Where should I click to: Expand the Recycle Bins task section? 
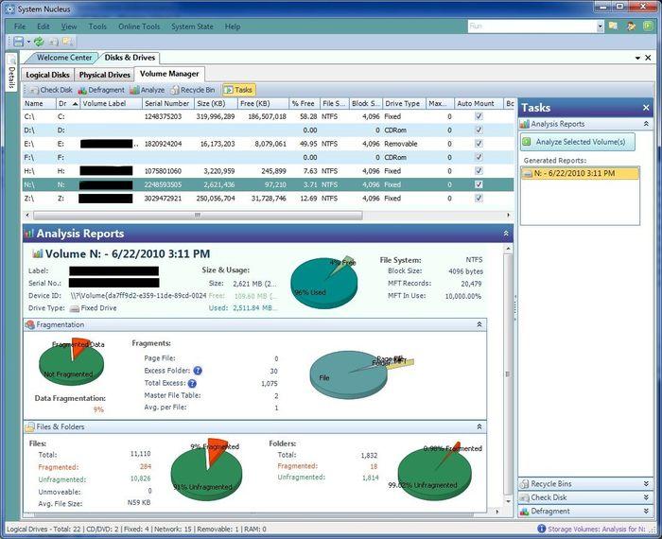coord(646,484)
